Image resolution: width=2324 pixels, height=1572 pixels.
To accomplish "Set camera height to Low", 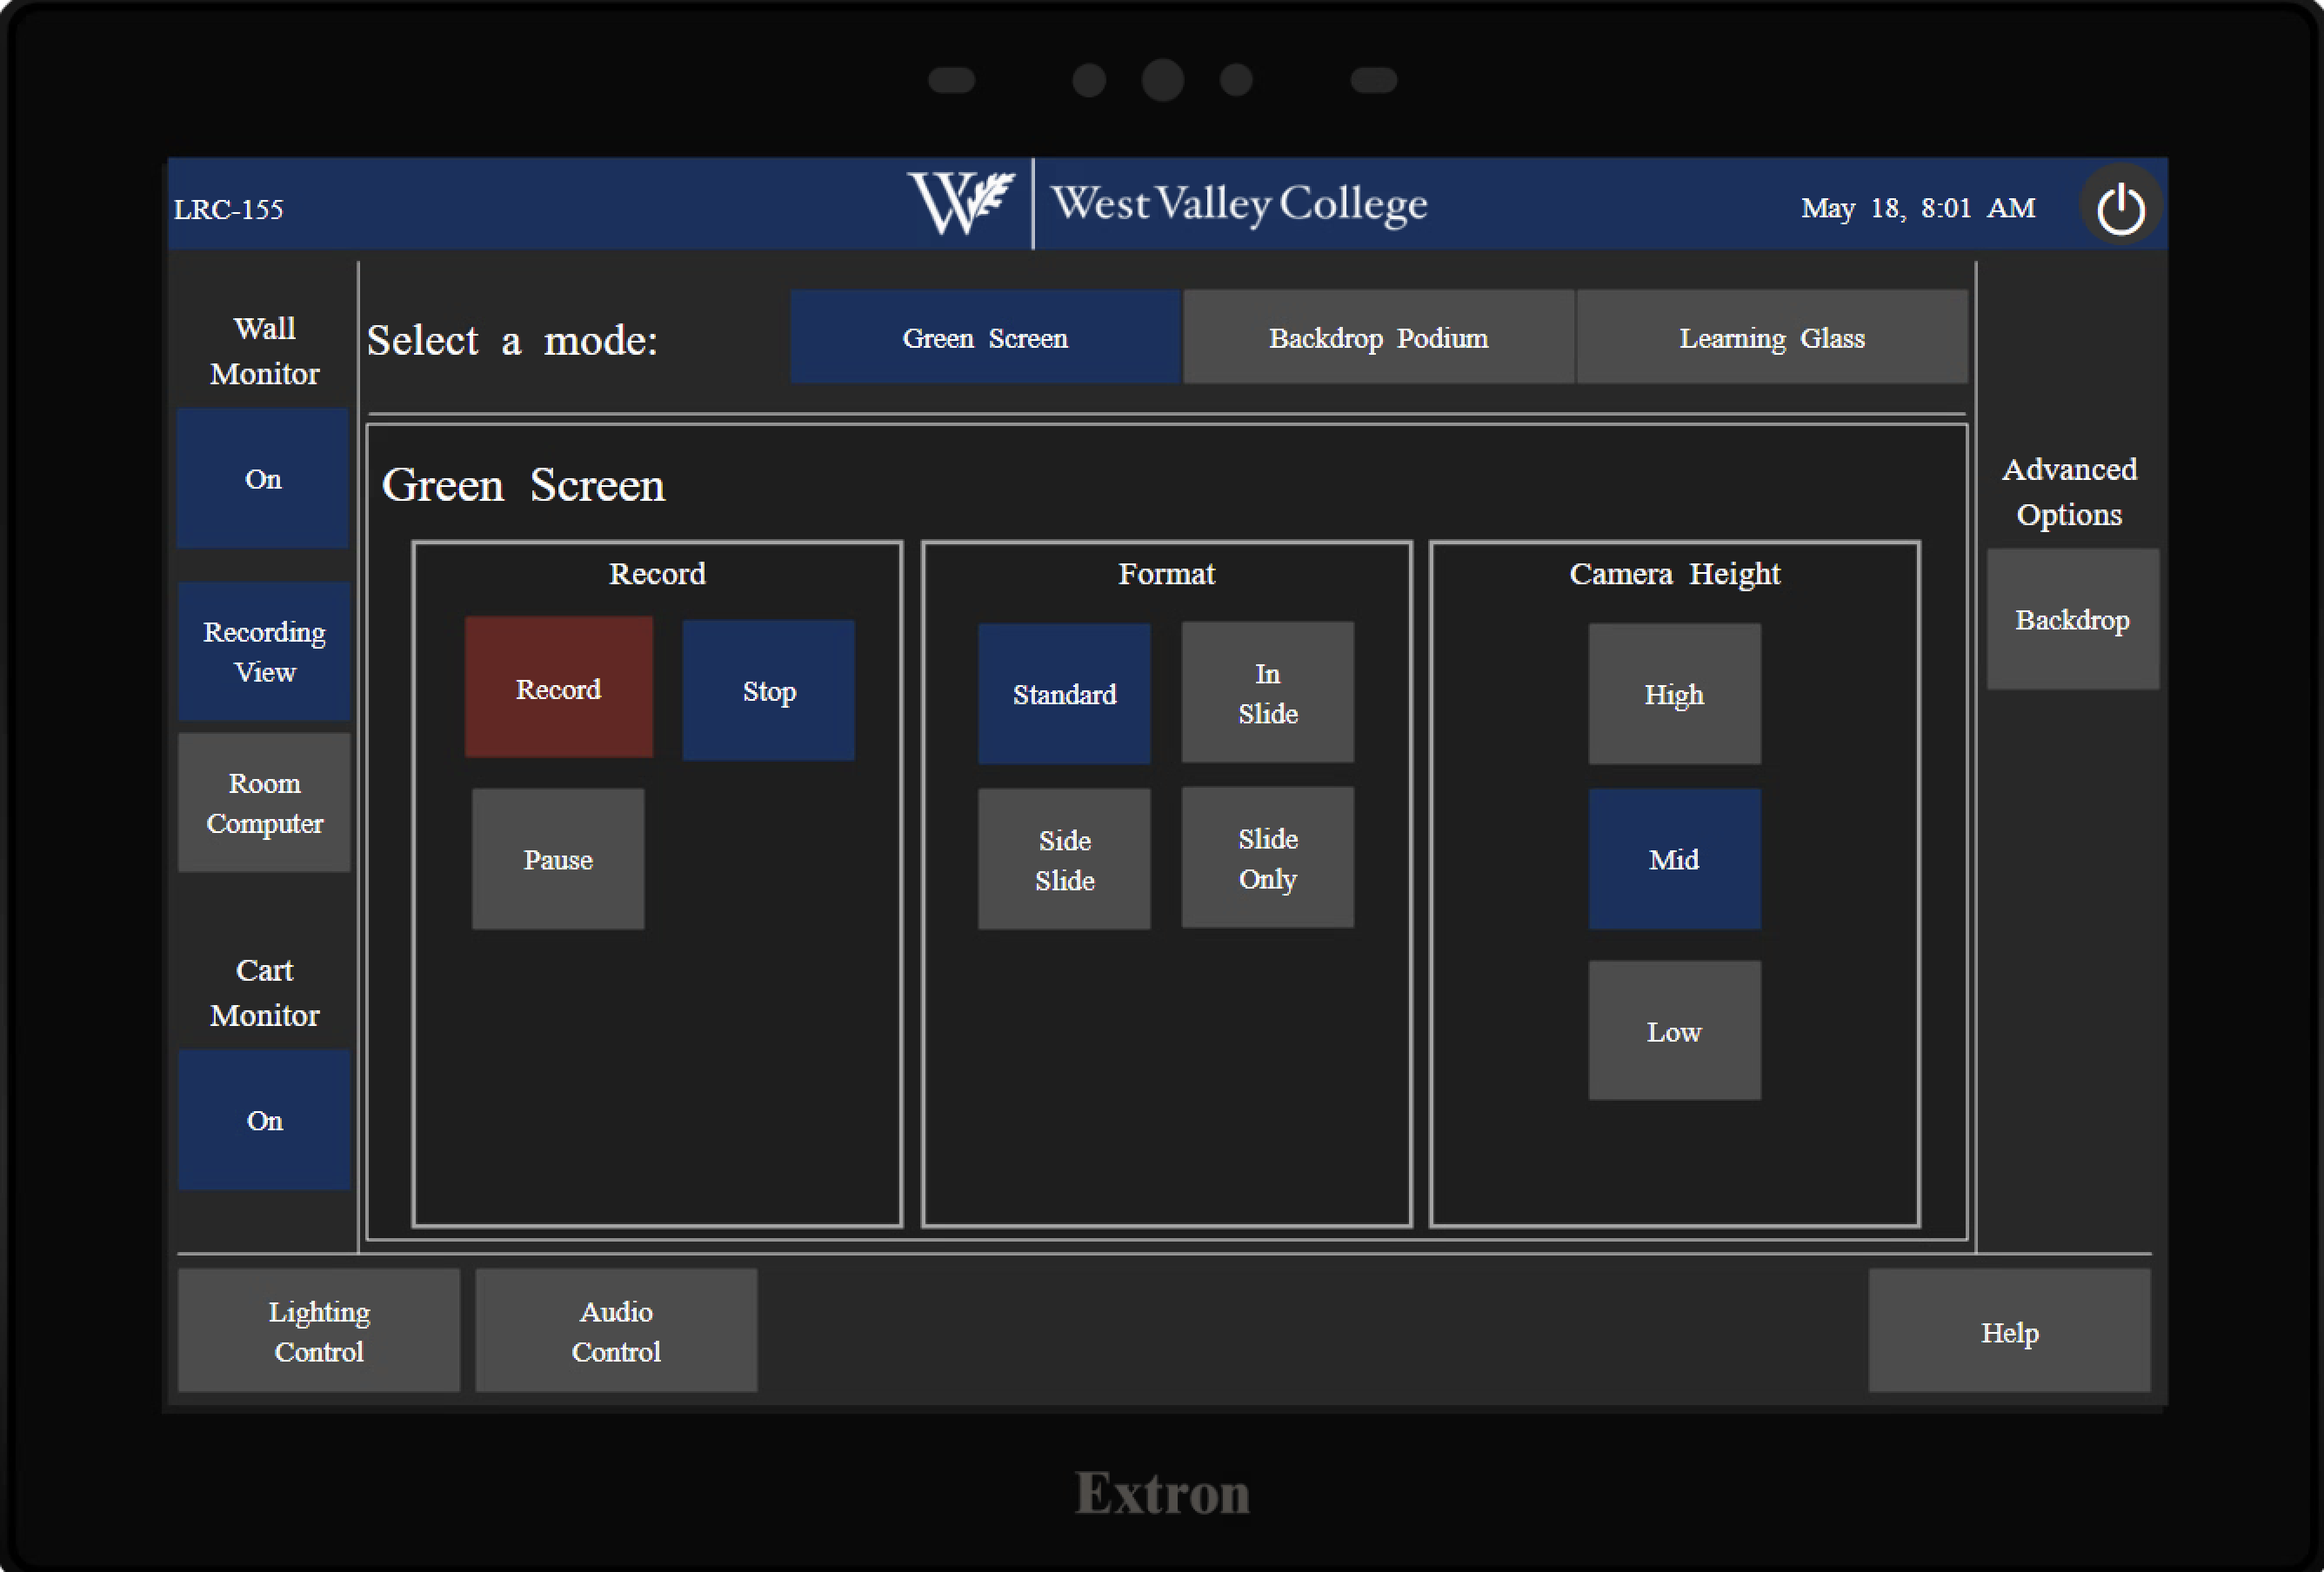I will coord(1675,1031).
